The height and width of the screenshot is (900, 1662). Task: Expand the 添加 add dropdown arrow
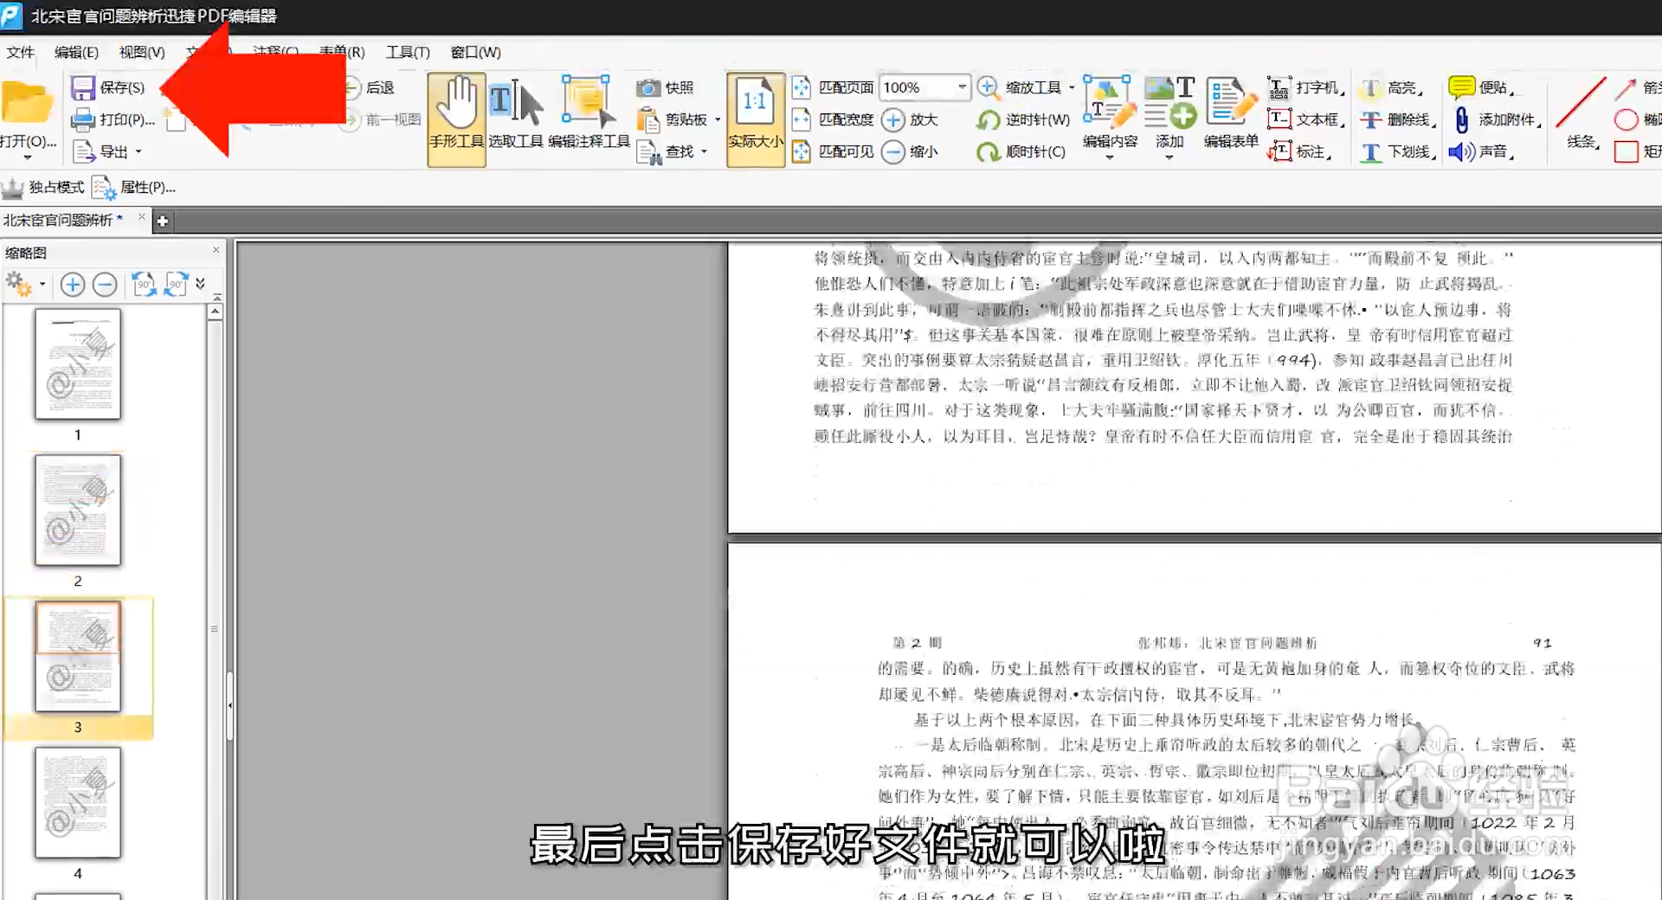point(1169,158)
